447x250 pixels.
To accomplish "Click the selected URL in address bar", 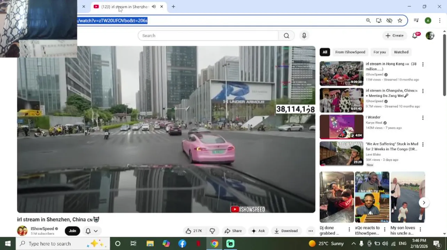I will point(112,20).
